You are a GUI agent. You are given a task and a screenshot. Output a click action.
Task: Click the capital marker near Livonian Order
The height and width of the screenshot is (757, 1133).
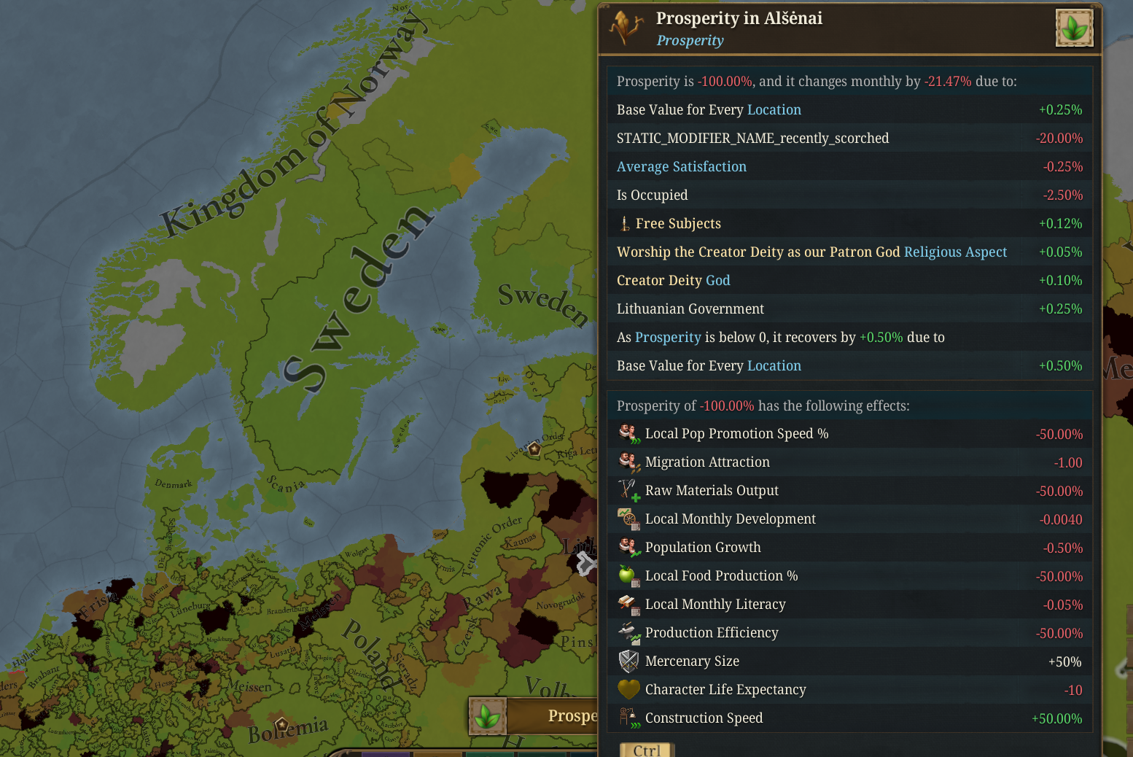point(534,449)
